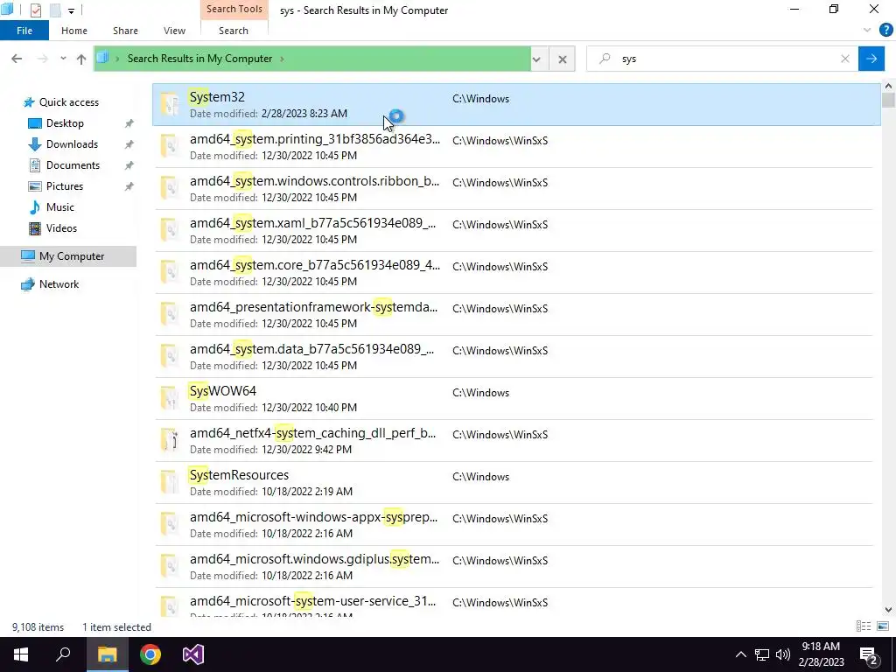Click the New folder quick access icon
The width and height of the screenshot is (896, 672).
(55, 10)
